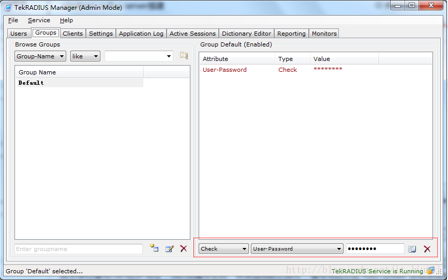Open the User-Password attribute dropdown
Screen dimensions: 448x280
coord(297,249)
